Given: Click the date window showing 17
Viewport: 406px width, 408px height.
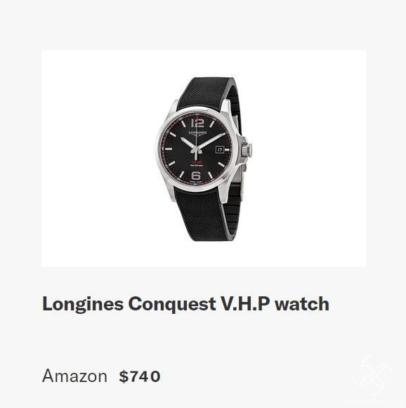Looking at the screenshot, I should (220, 150).
